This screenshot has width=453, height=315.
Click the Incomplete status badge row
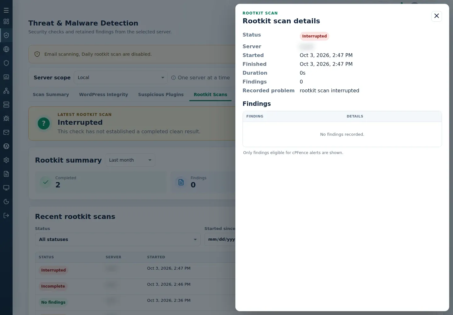coord(53,286)
